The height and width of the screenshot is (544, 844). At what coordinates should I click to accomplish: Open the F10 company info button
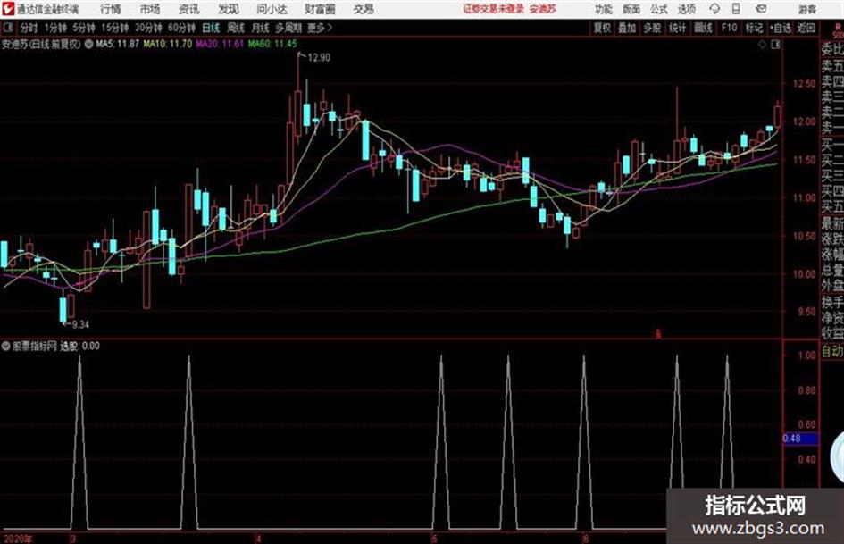729,28
